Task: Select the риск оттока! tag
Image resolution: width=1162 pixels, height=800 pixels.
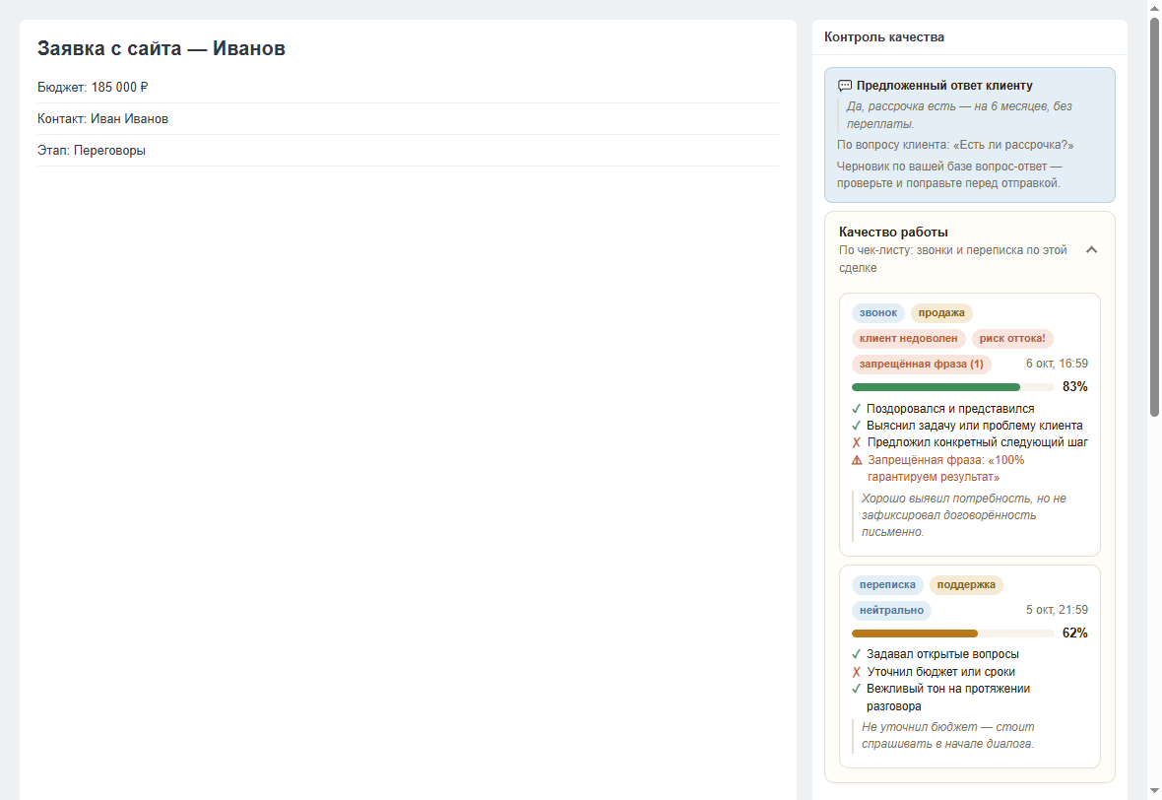Action: pos(1012,338)
